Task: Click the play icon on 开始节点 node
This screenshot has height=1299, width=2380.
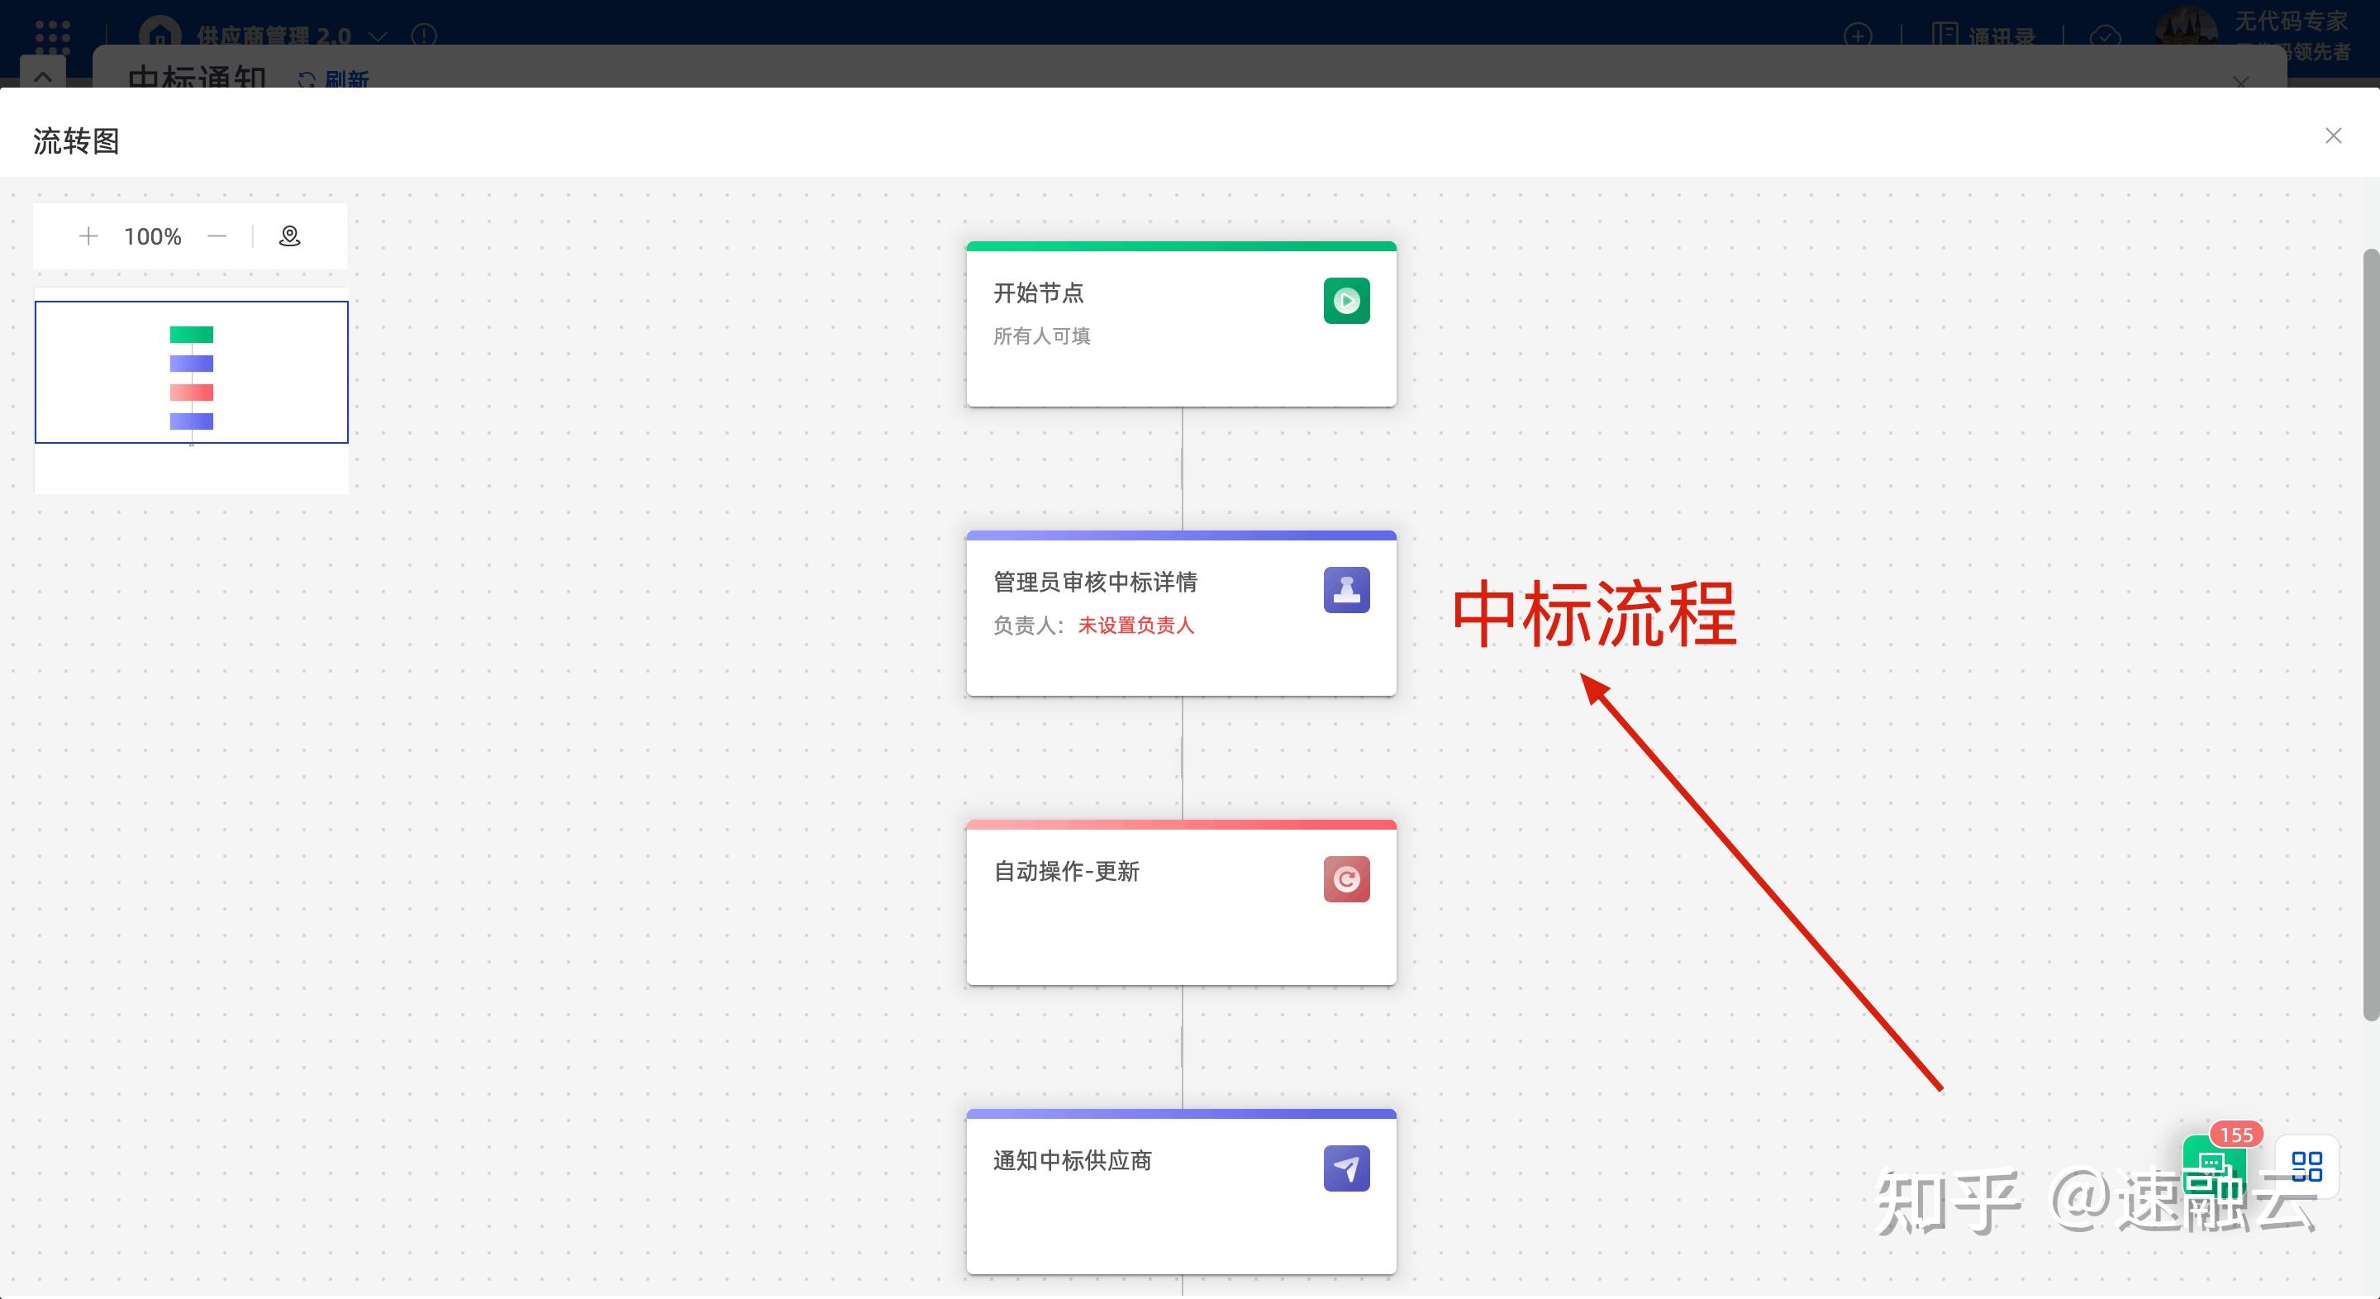Action: (x=1347, y=300)
